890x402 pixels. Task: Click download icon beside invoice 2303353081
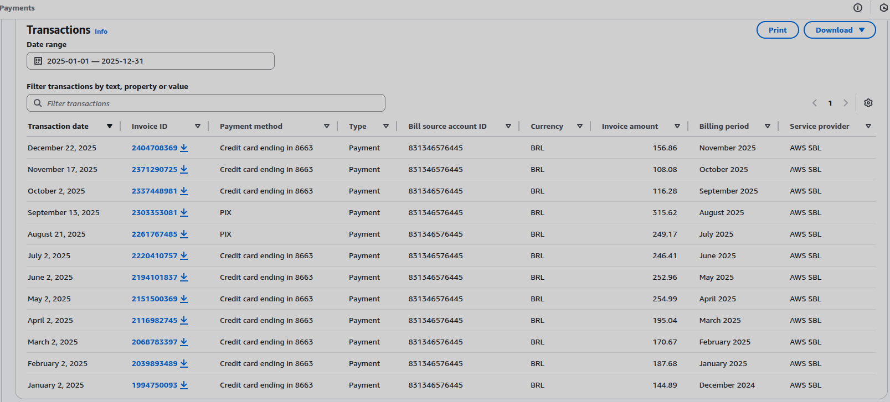coord(184,213)
